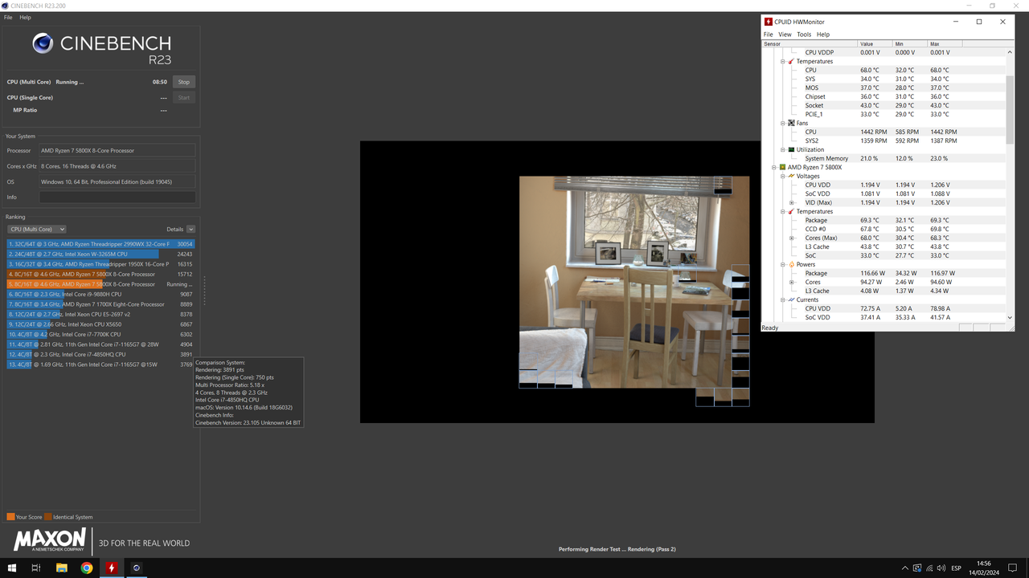Screen dimensions: 1029x578
Task: Select the Intel Core i7-7700K ranking entry
Action: [101, 334]
